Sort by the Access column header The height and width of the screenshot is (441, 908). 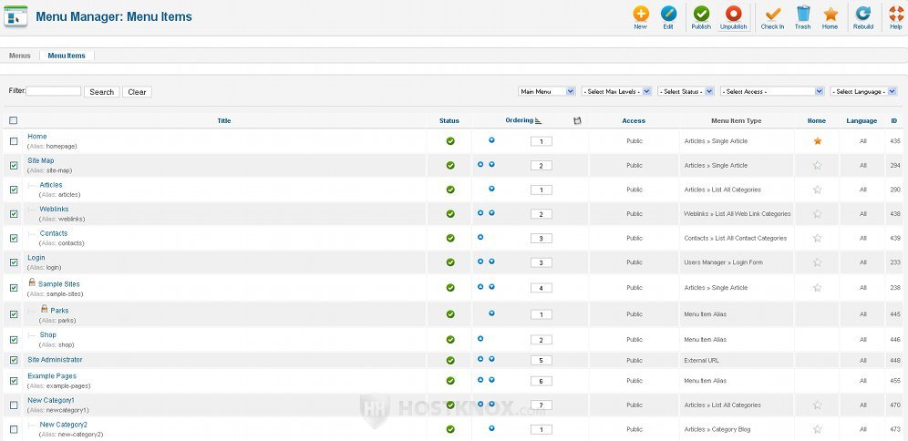point(634,121)
